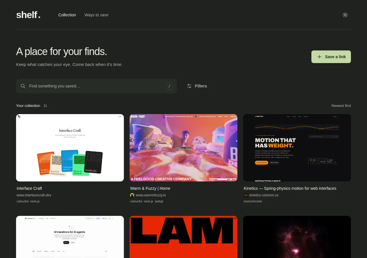Click the plus icon on Save a link
This screenshot has width=367, height=258.
point(319,57)
